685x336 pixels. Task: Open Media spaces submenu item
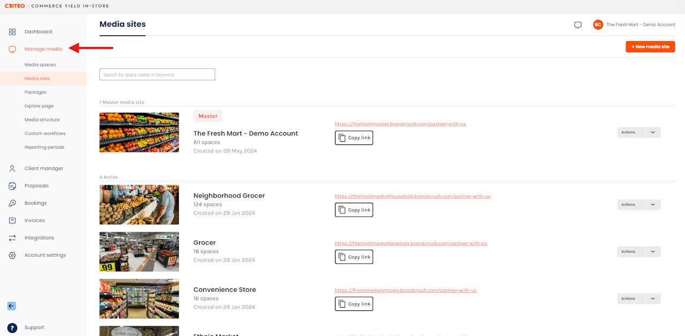(40, 65)
